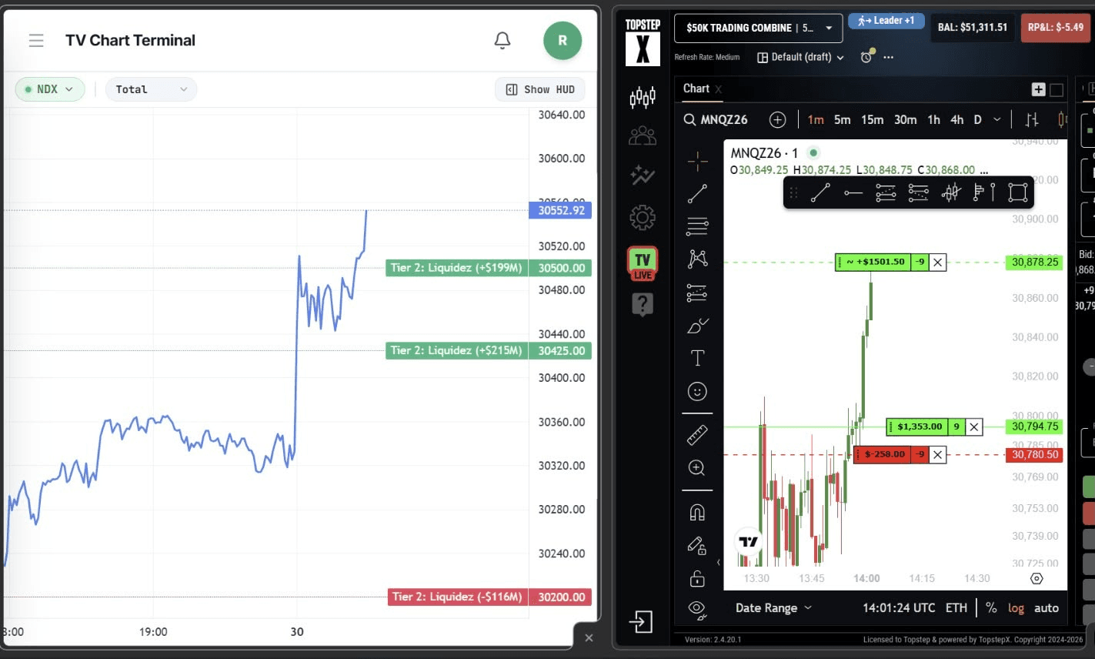The width and height of the screenshot is (1095, 659).
Task: Select the crosshair cursor tool
Action: click(697, 161)
